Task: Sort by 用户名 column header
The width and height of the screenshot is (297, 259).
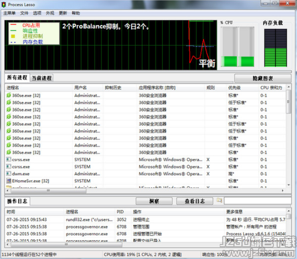Action: coord(88,88)
